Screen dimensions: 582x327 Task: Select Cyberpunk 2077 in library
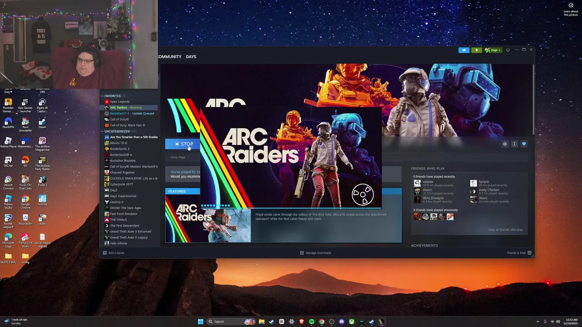[x=121, y=184]
